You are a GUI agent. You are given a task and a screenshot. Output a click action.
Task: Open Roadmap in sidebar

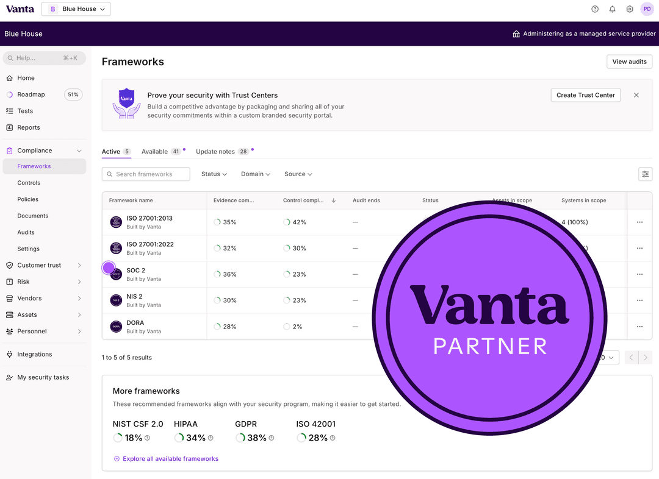pyautogui.click(x=31, y=94)
